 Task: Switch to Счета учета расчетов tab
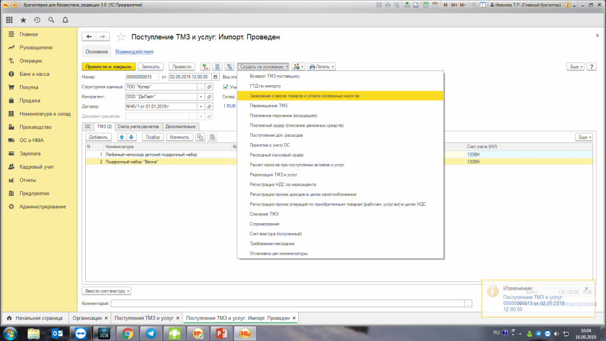point(138,127)
